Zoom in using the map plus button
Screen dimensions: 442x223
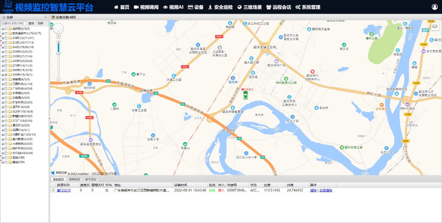tap(58, 42)
